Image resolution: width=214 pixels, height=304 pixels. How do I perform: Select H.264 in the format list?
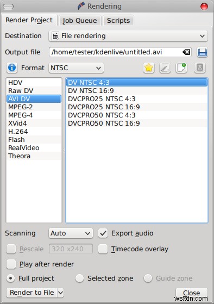coord(34,132)
